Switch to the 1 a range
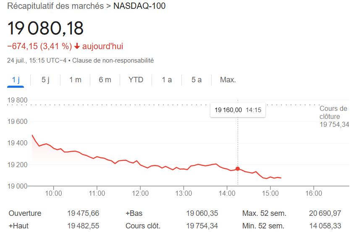 point(167,80)
